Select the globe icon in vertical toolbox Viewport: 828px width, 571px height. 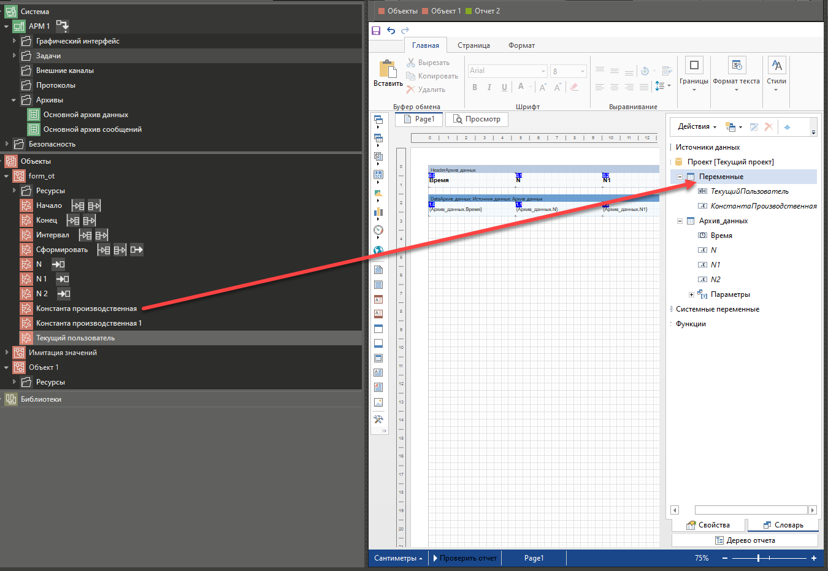pyautogui.click(x=378, y=250)
